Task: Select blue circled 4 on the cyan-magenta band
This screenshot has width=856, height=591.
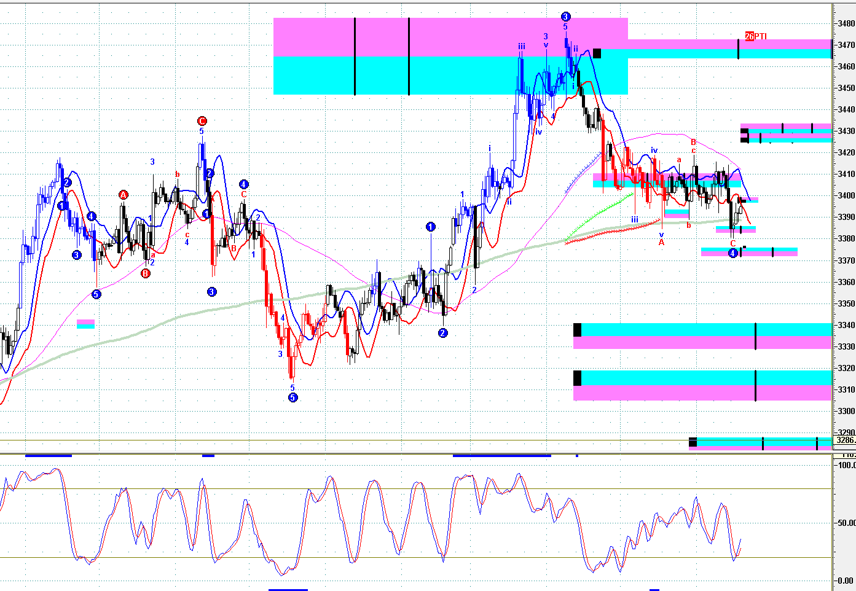Action: pos(732,253)
